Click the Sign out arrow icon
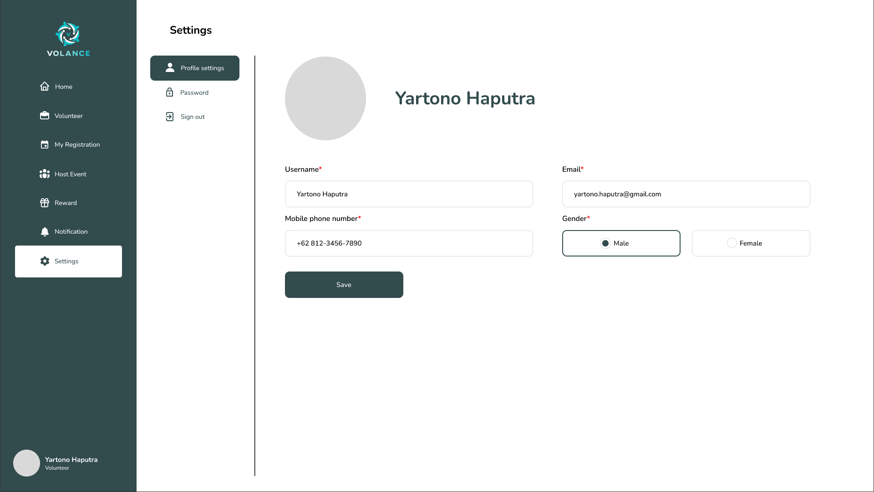The width and height of the screenshot is (874, 492). pyautogui.click(x=169, y=117)
